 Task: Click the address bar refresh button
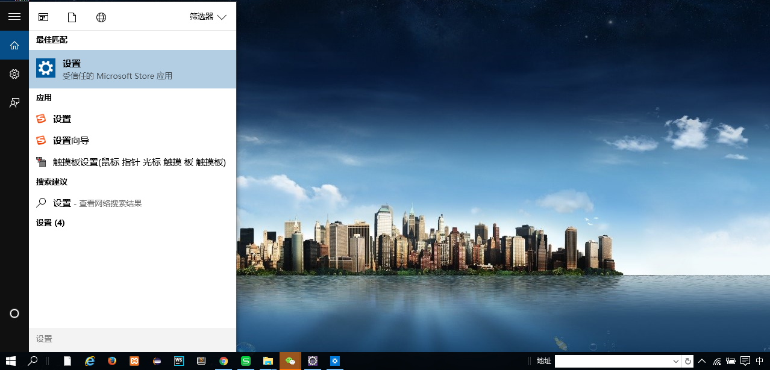tap(687, 361)
